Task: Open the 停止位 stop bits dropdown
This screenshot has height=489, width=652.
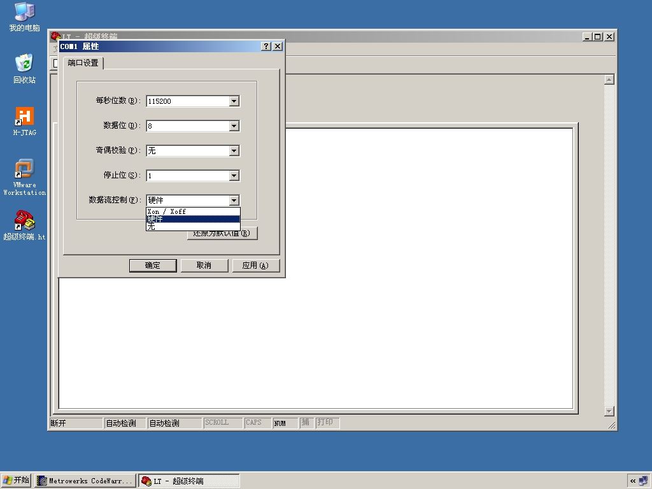Action: 234,176
